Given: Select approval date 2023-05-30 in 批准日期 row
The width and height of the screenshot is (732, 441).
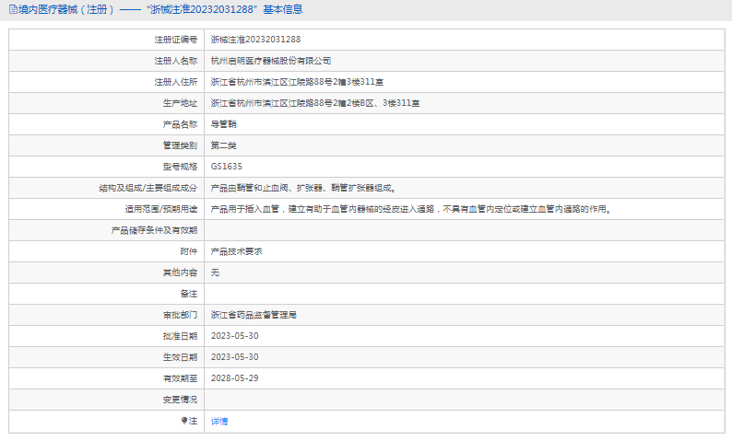Looking at the screenshot, I should (x=235, y=336).
